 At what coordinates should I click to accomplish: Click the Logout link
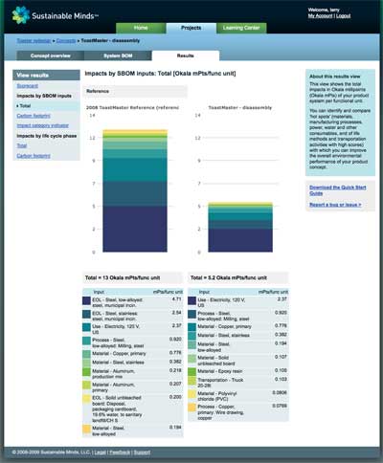(x=344, y=16)
